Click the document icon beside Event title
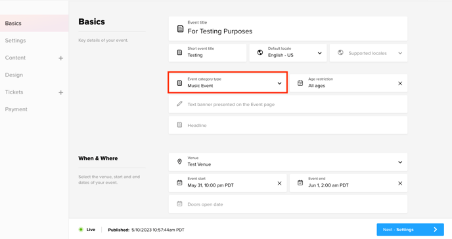This screenshot has width=452, height=239. pyautogui.click(x=180, y=29)
